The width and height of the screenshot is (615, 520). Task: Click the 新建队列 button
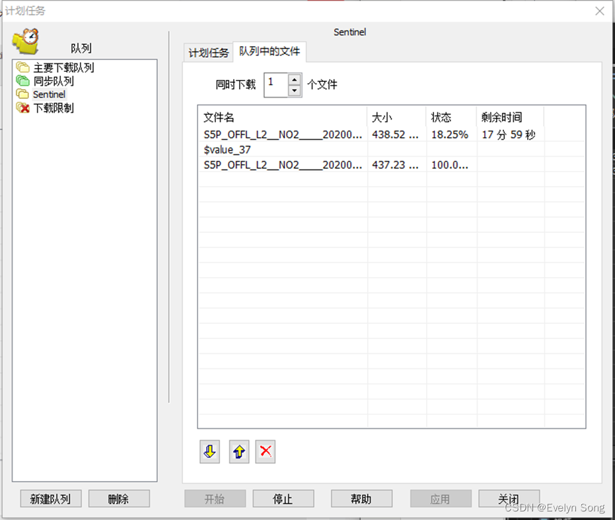(x=50, y=498)
